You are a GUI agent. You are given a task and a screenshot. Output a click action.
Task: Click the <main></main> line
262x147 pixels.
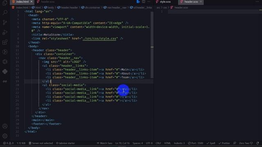click(x=43, y=120)
